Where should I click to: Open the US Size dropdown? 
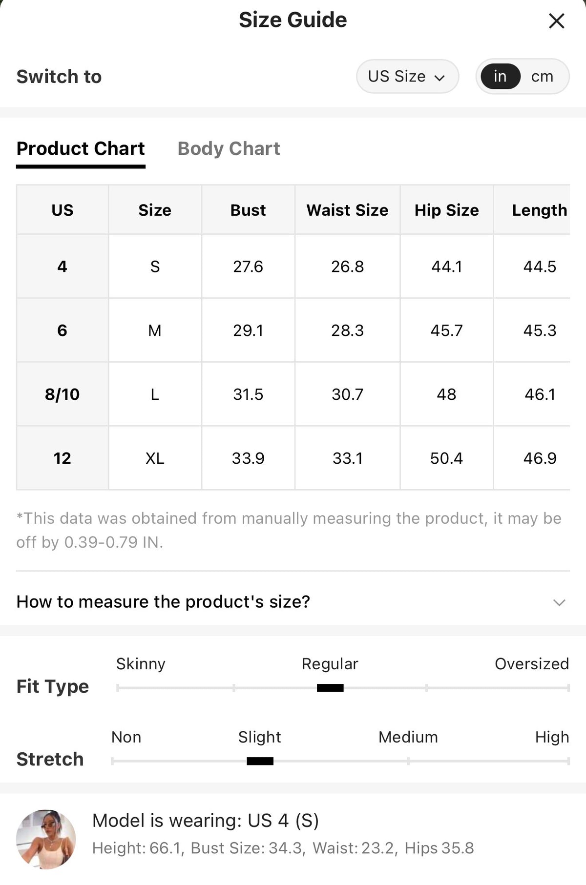(x=407, y=76)
